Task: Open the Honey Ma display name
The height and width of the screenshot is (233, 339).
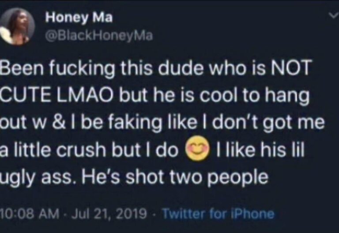Action: (79, 18)
